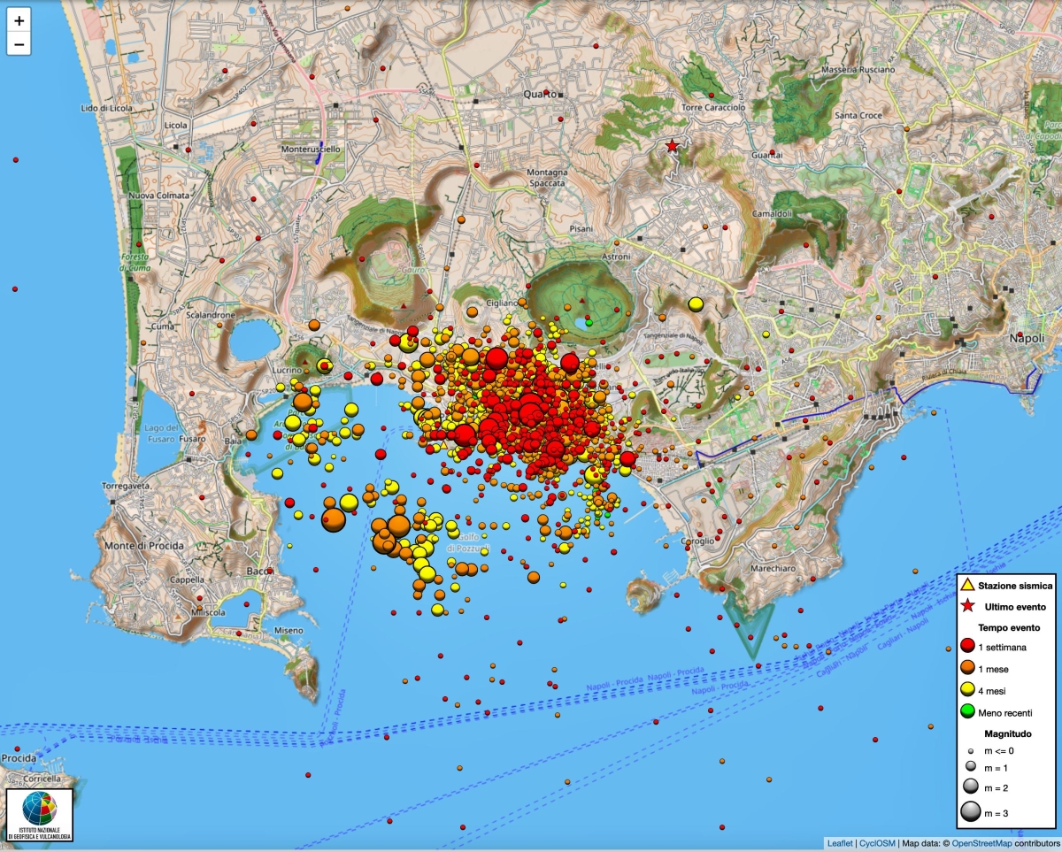
Task: Click the m = 3 magnitude legend circle
Action: (971, 811)
